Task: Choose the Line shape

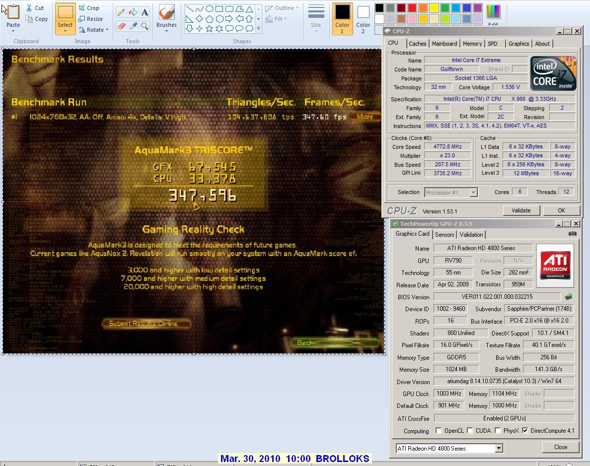Action: [x=190, y=8]
